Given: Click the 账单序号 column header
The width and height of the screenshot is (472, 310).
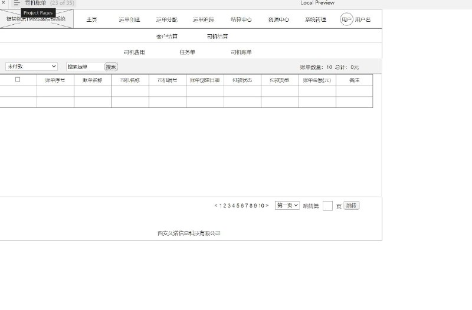Looking at the screenshot, I should pos(55,80).
